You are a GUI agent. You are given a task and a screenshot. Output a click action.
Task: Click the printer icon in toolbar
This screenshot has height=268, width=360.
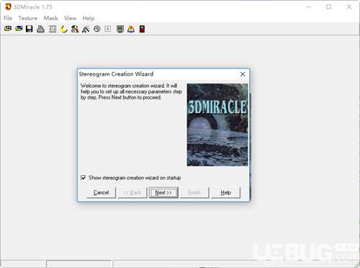pos(40,29)
